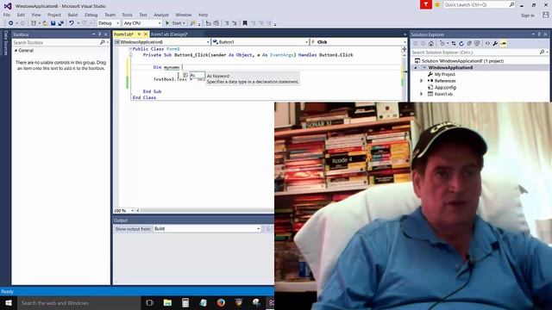This screenshot has height=310, width=552.
Task: Select the App.config file in Solution Explorer
Action: [x=445, y=88]
